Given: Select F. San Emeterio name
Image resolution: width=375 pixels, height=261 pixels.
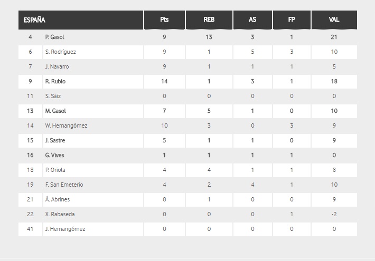Looking at the screenshot, I should click(64, 185).
